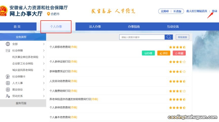Click star rating for 个人转移信息查询

pyautogui.click(x=177, y=47)
